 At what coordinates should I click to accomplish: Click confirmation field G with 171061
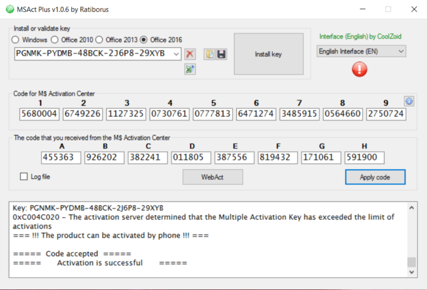tap(321, 158)
